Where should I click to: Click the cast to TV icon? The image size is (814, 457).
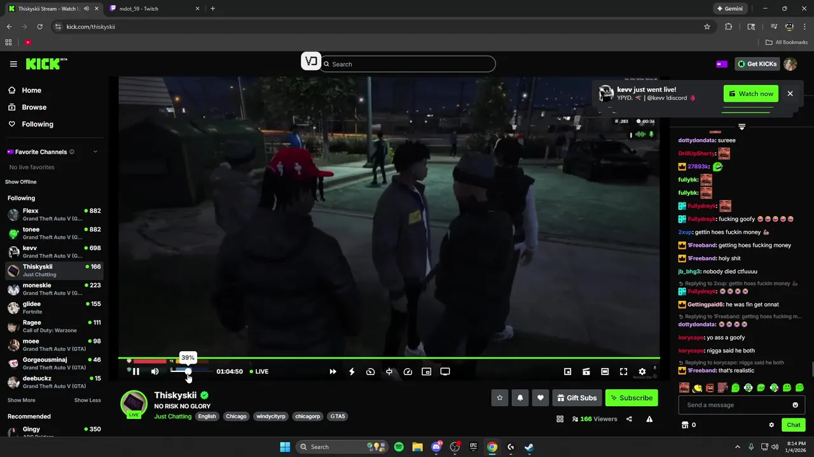click(445, 371)
